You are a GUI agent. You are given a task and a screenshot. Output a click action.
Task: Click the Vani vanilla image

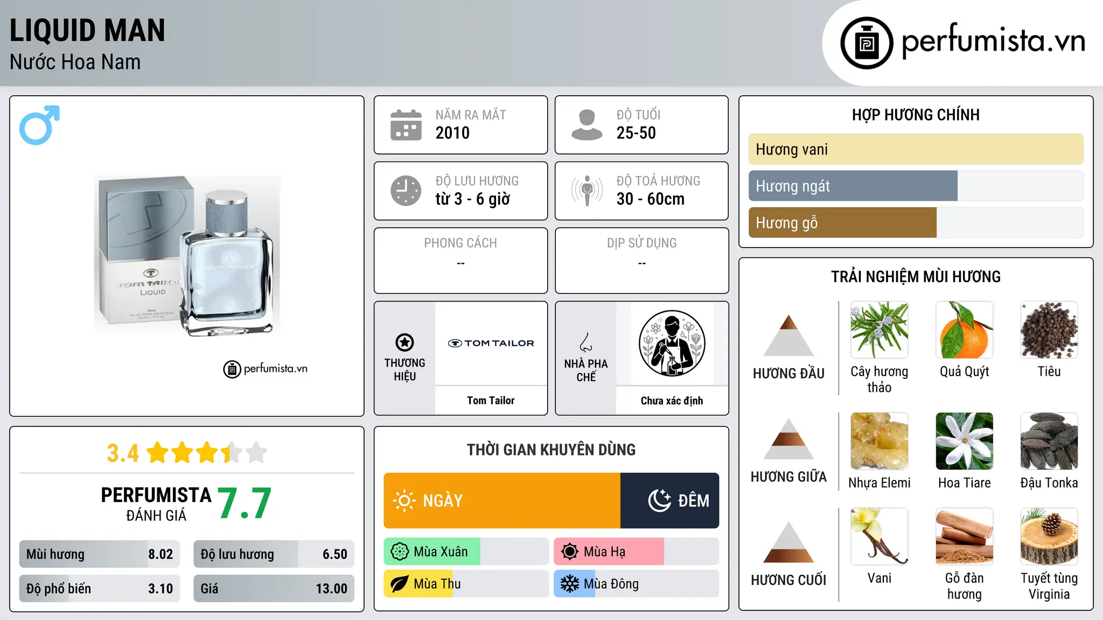point(879,537)
